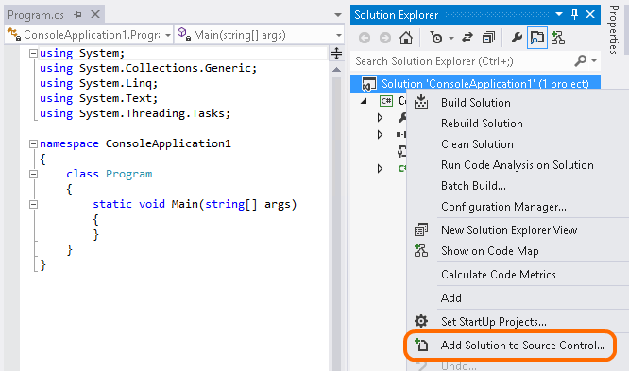Viewport: 629px width, 371px height.
Task: Pin the Program.cs tab
Action: 77,15
